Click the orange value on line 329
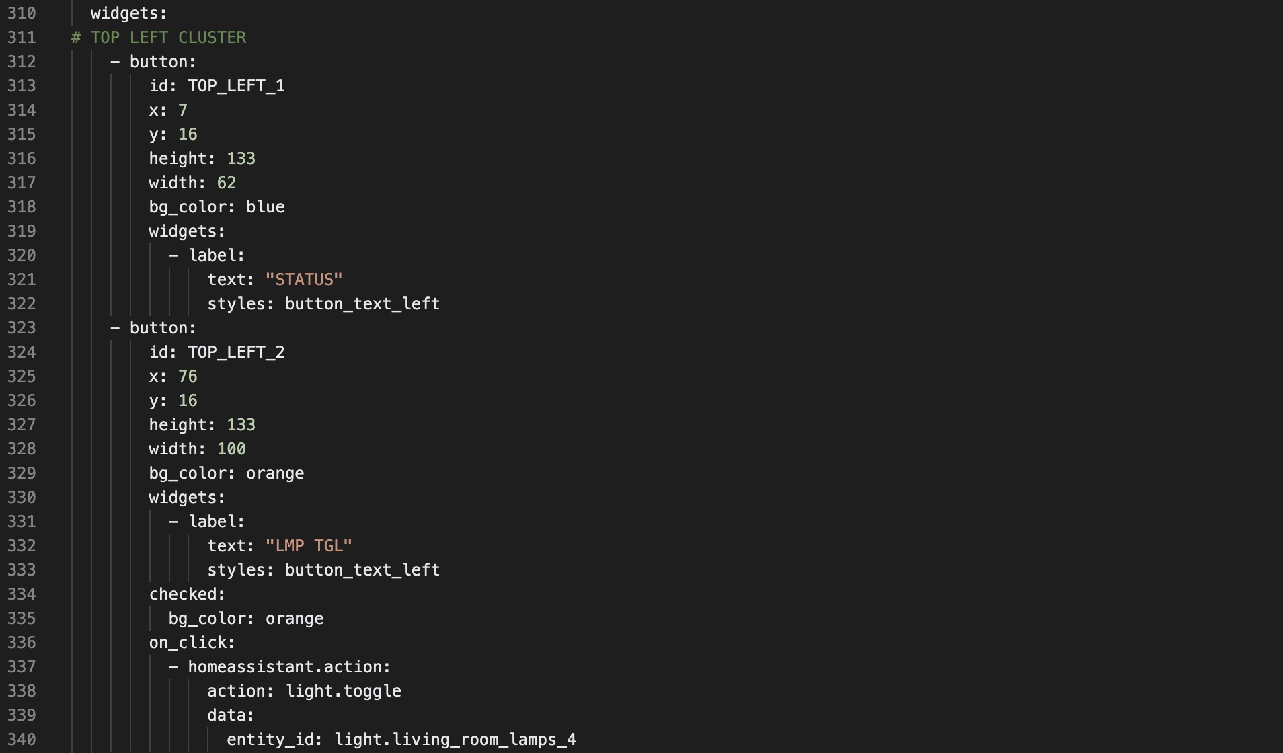The image size is (1283, 753). 275,473
